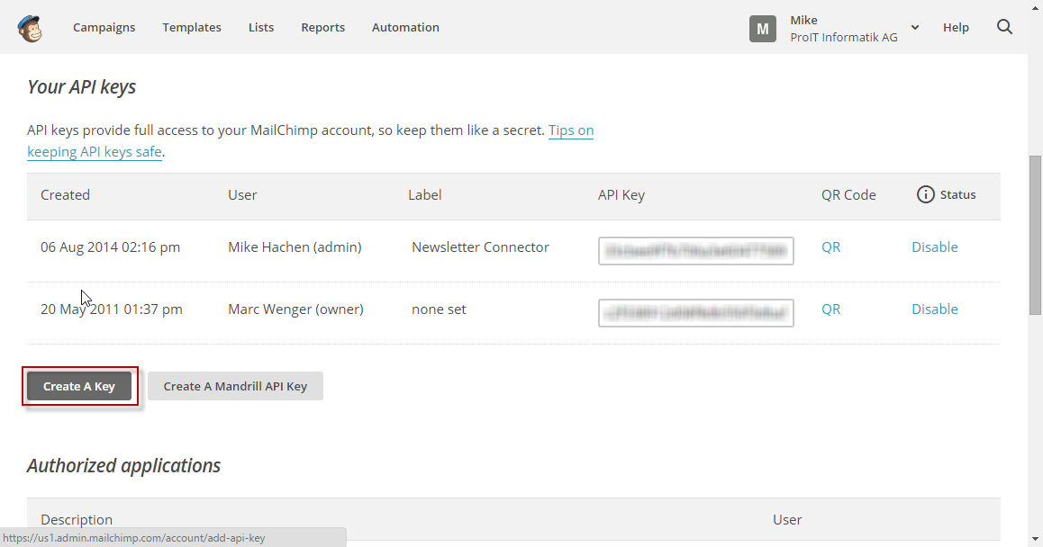
Task: Open the Campaigns menu
Action: (x=104, y=27)
